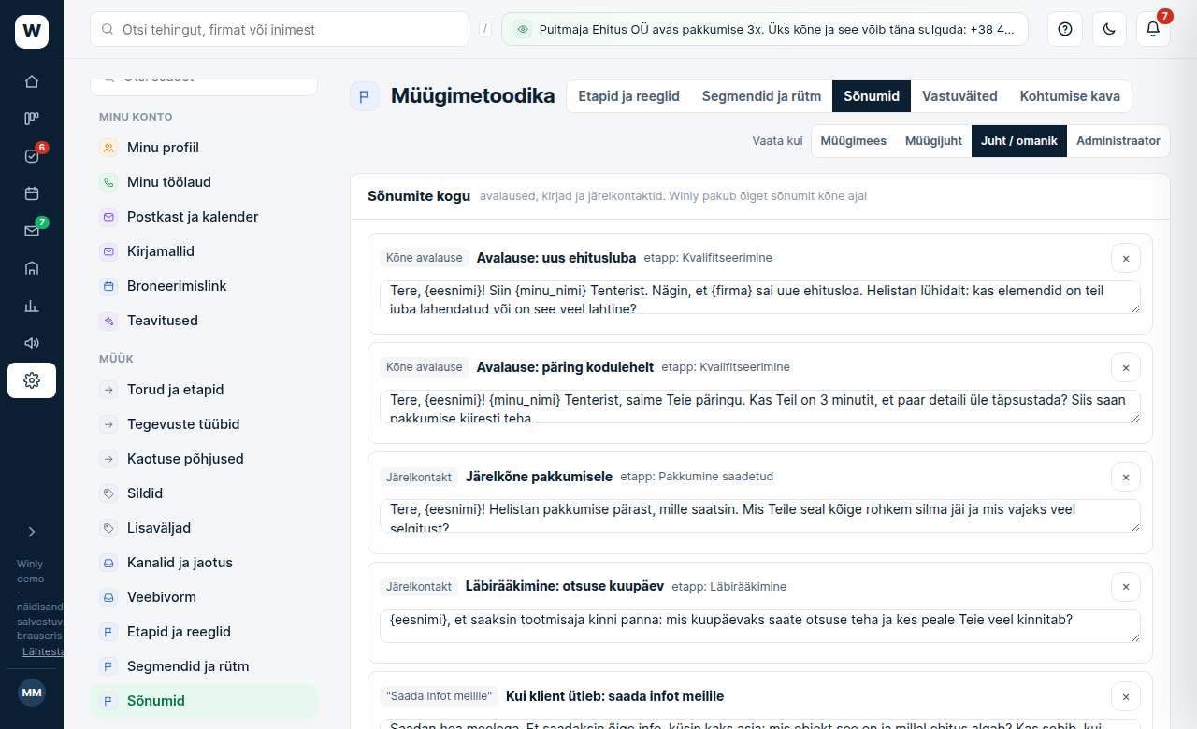The image size is (1197, 729).
Task: Switch view to Müügimees role
Action: [x=853, y=141]
